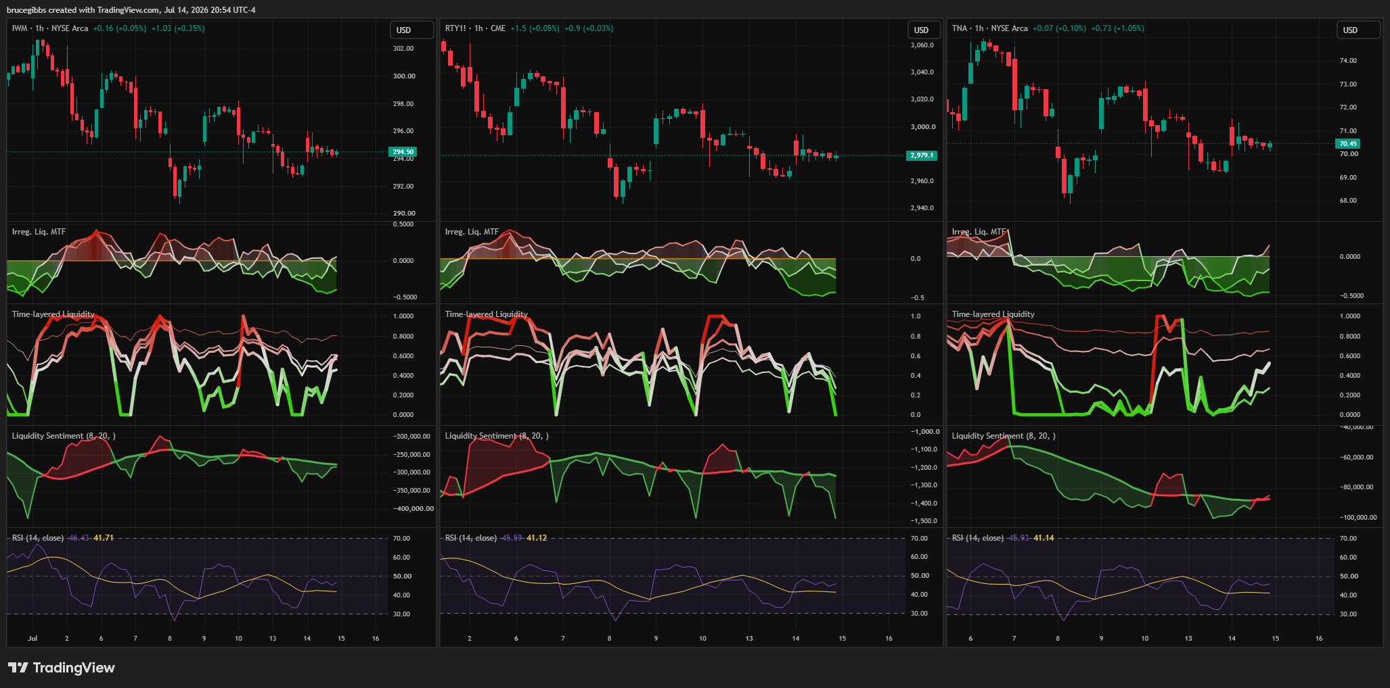The height and width of the screenshot is (688, 1390).
Task: Click the TNA change value +0.07 (+0.10%)
Action: pyautogui.click(x=1059, y=28)
